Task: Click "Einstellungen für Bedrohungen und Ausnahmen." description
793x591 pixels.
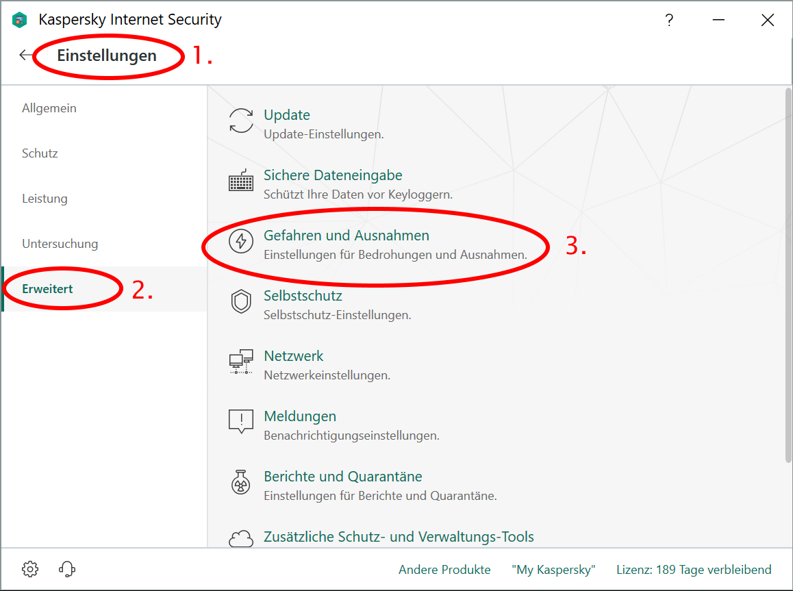Action: point(396,255)
